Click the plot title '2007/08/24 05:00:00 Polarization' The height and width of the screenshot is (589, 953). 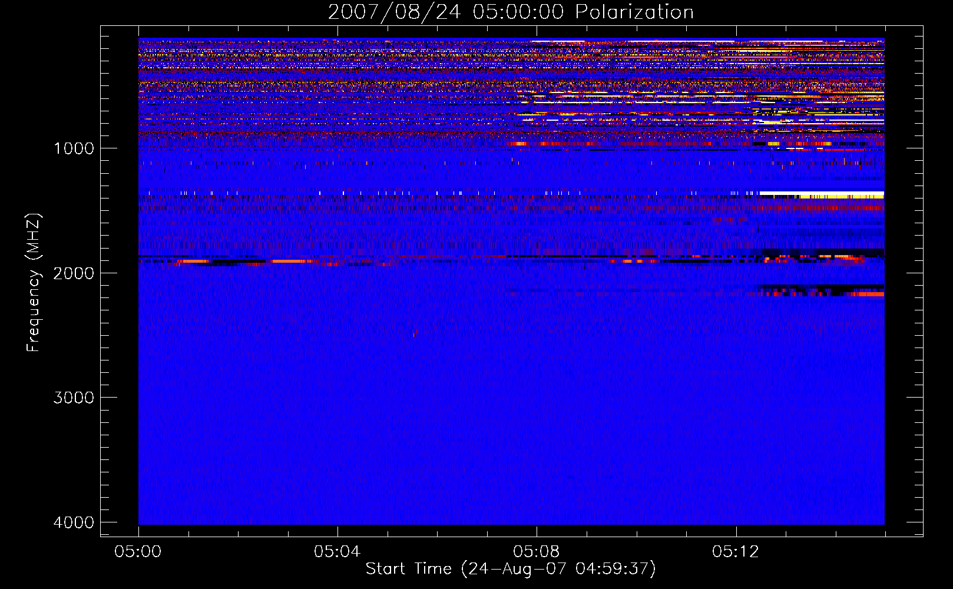click(511, 12)
